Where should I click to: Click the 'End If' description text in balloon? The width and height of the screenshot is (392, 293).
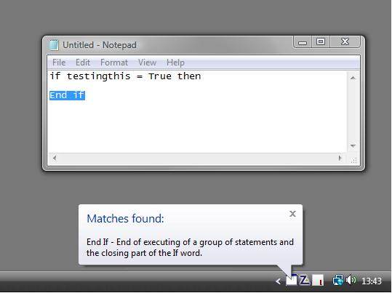click(190, 247)
